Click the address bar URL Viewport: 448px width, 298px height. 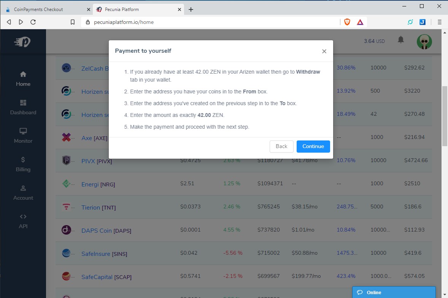(124, 22)
